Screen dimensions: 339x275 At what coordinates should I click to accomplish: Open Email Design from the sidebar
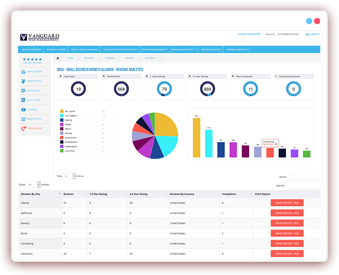[x=23, y=72]
